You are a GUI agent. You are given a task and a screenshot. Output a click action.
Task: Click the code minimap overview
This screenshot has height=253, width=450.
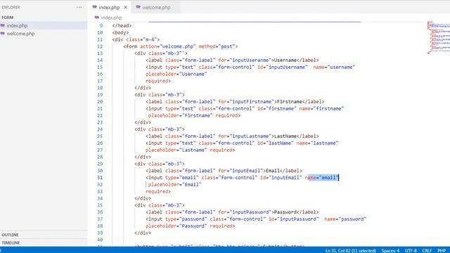438,37
